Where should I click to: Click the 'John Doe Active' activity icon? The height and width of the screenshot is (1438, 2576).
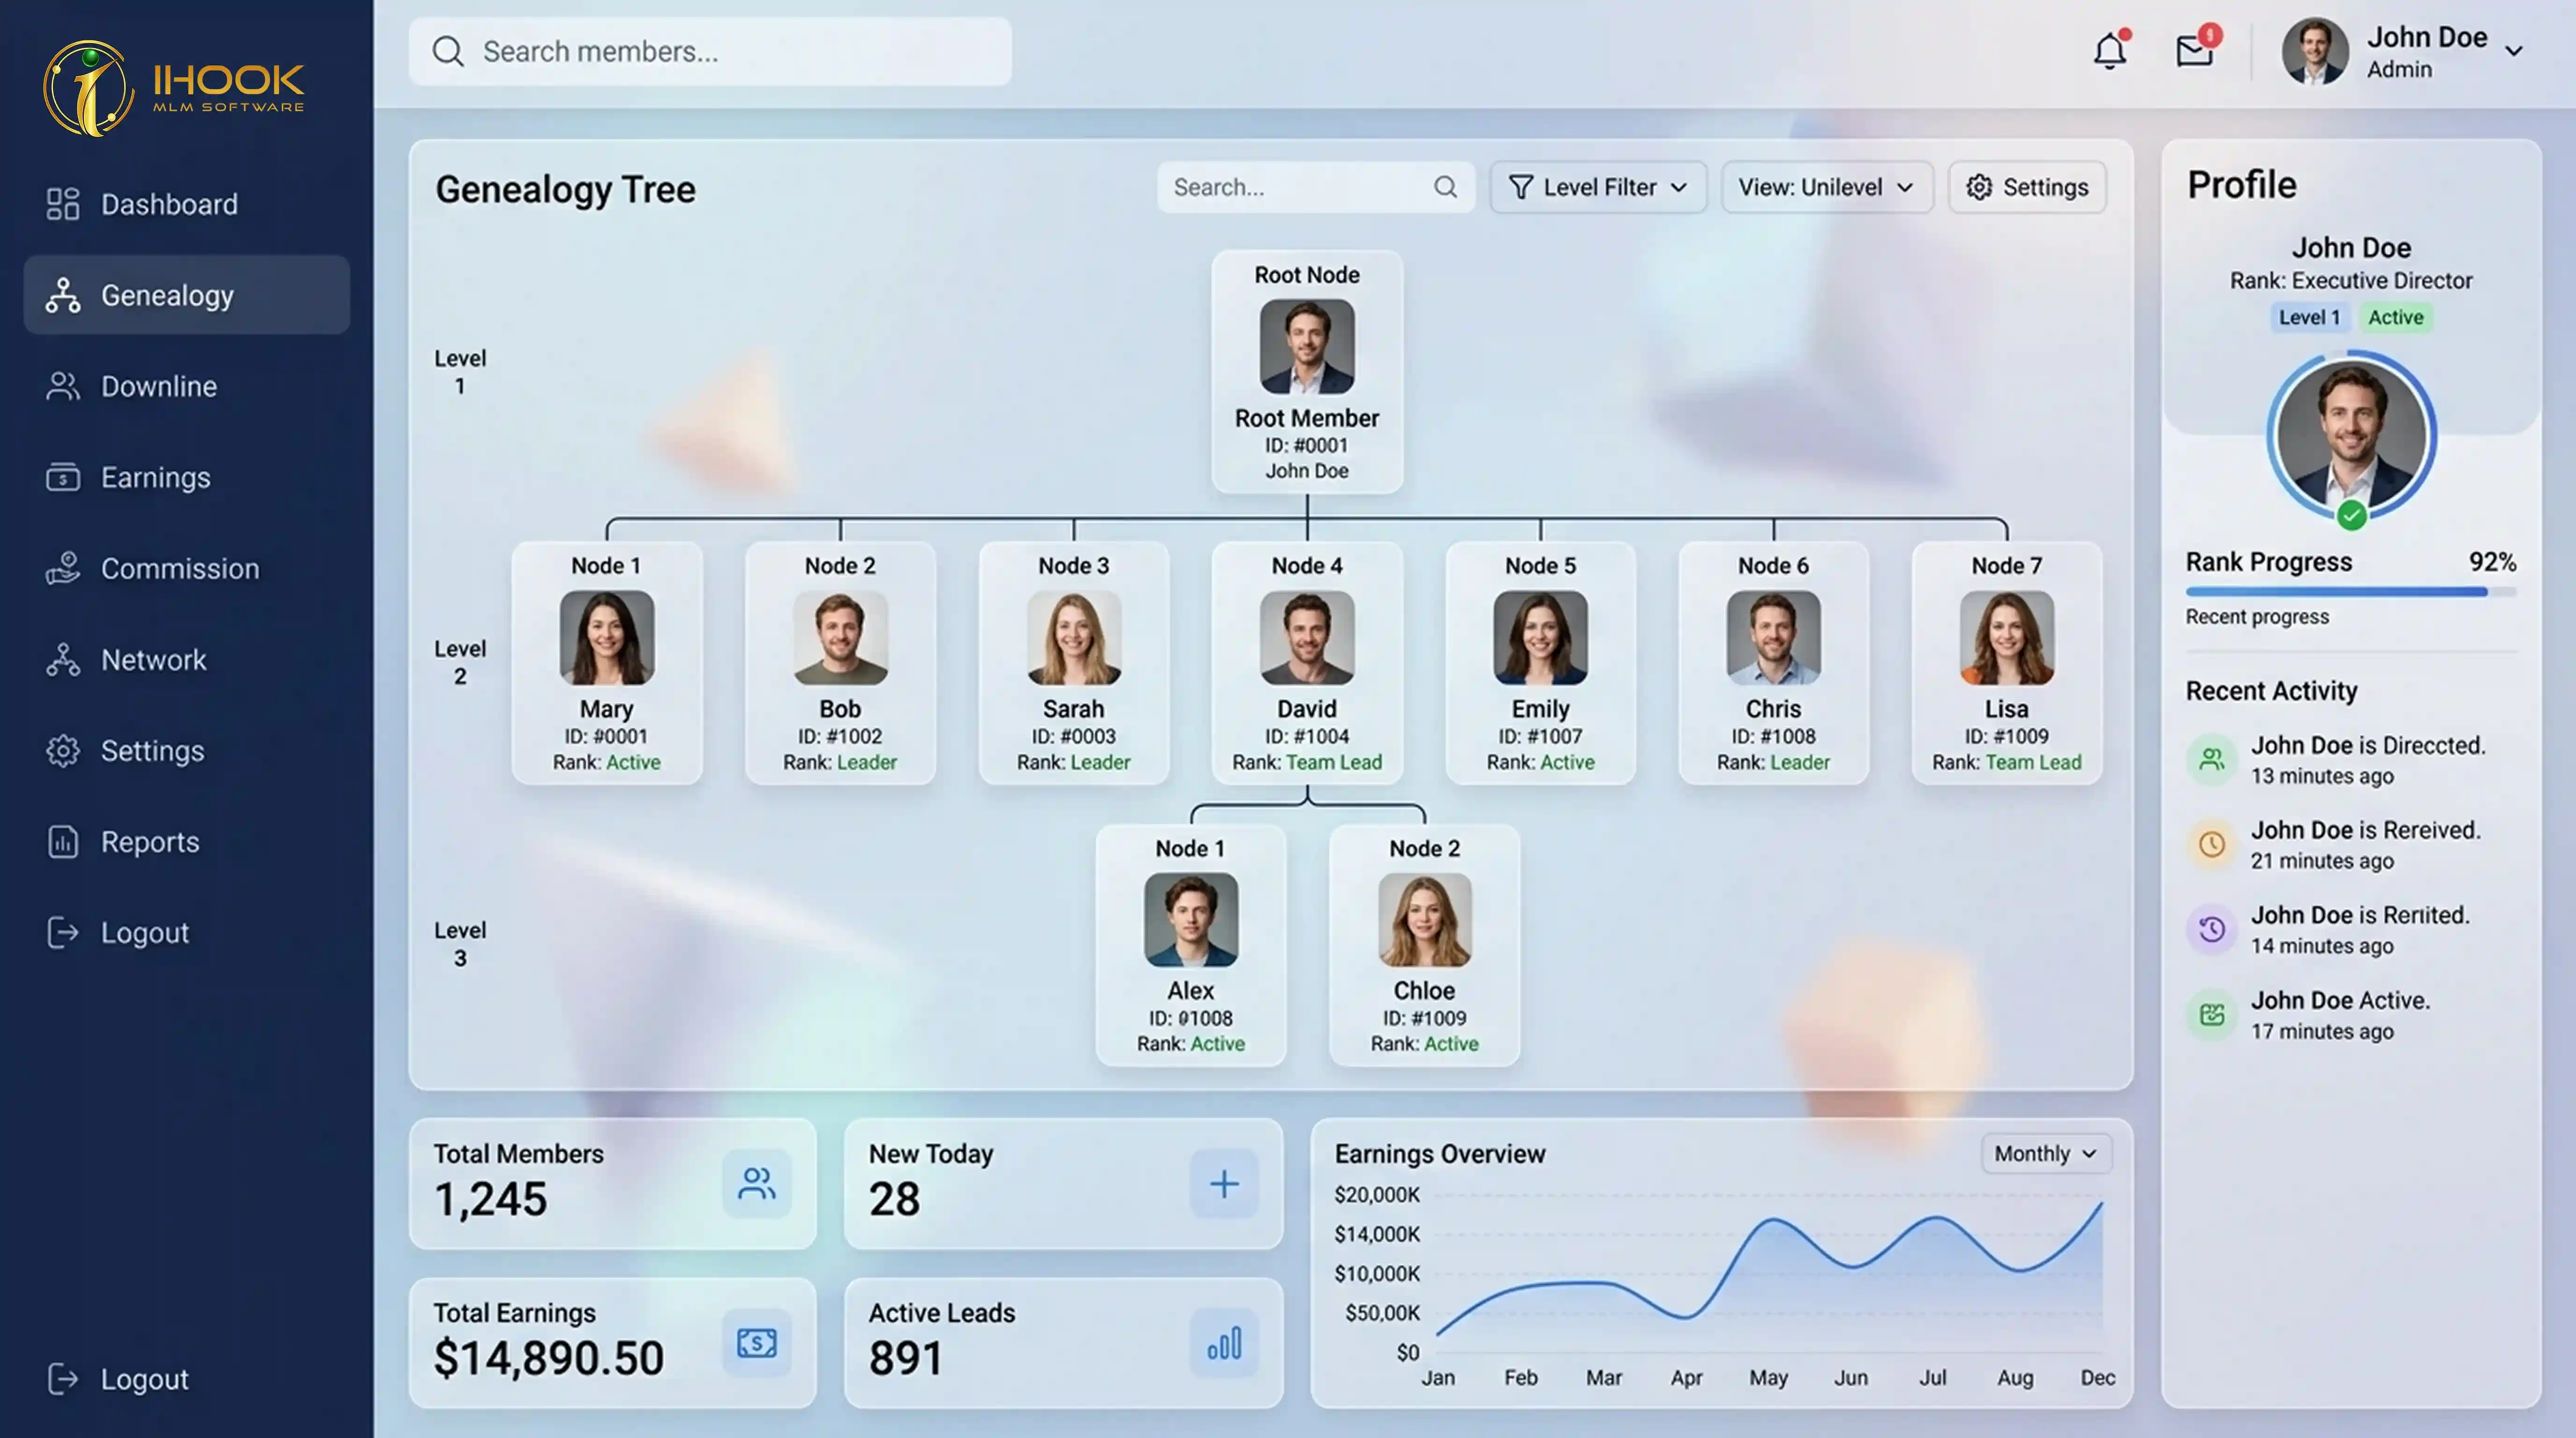2212,1015
